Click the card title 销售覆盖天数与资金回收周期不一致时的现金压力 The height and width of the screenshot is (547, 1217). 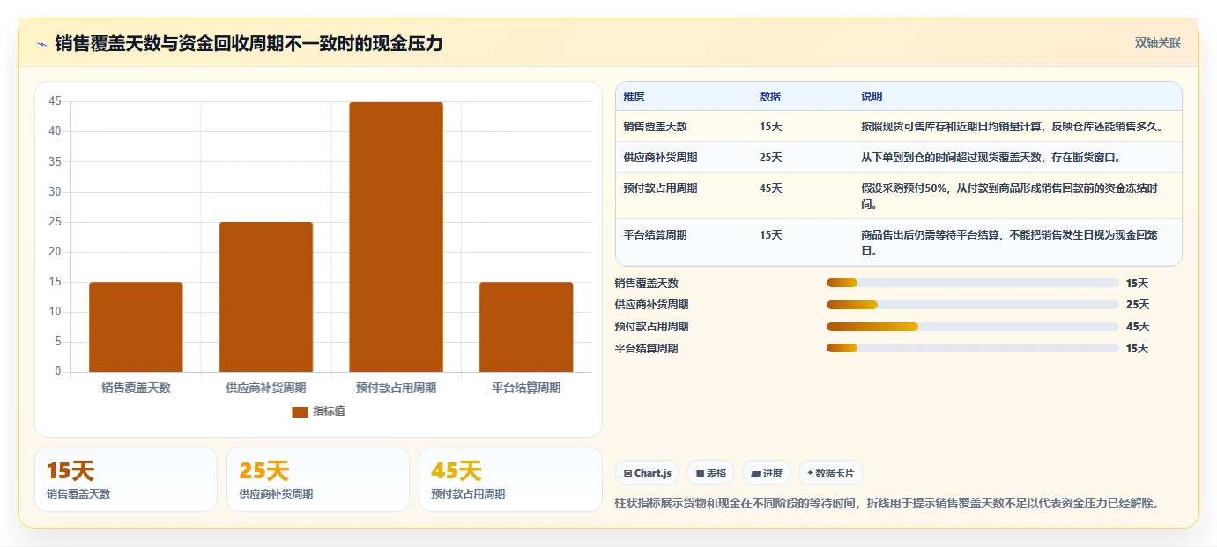point(249,43)
